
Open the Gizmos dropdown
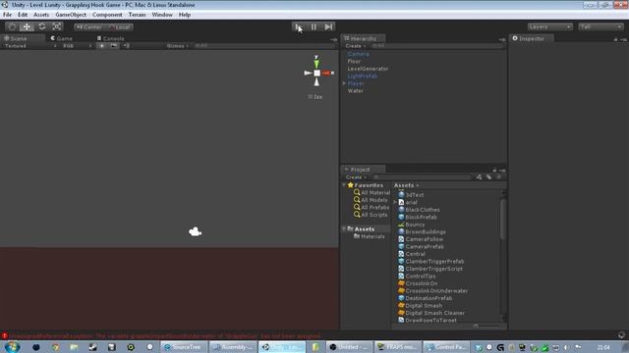tap(177, 46)
